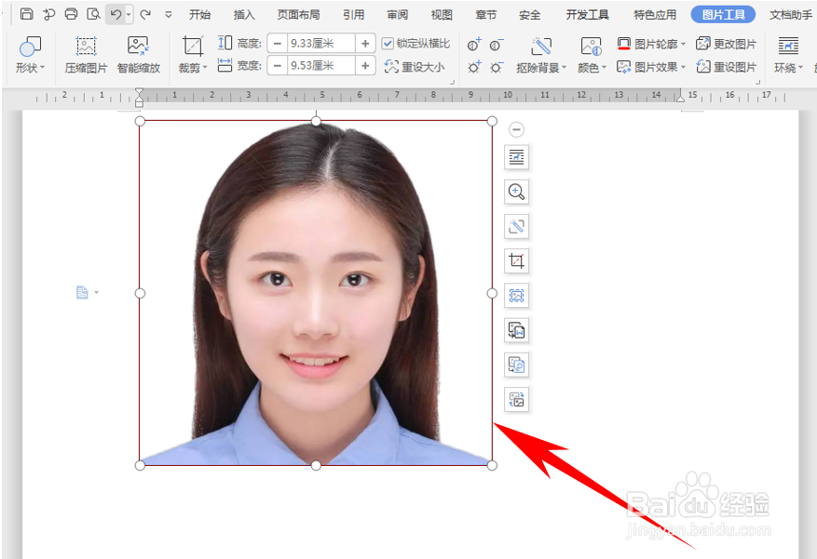Open the 引用 tab
Screen dimensions: 817x559
[353, 15]
